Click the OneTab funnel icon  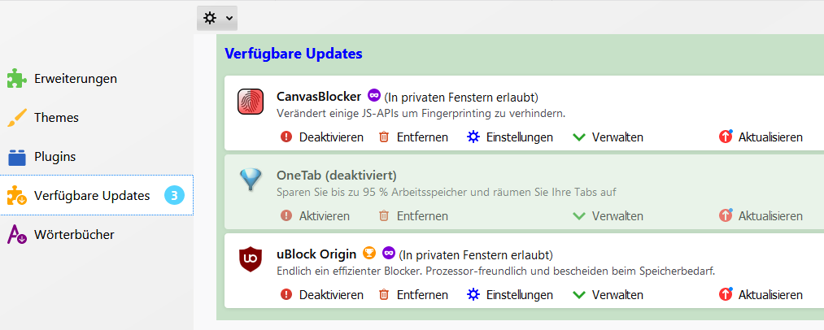pyautogui.click(x=251, y=180)
